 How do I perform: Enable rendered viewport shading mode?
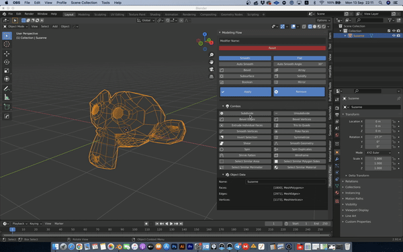click(324, 26)
